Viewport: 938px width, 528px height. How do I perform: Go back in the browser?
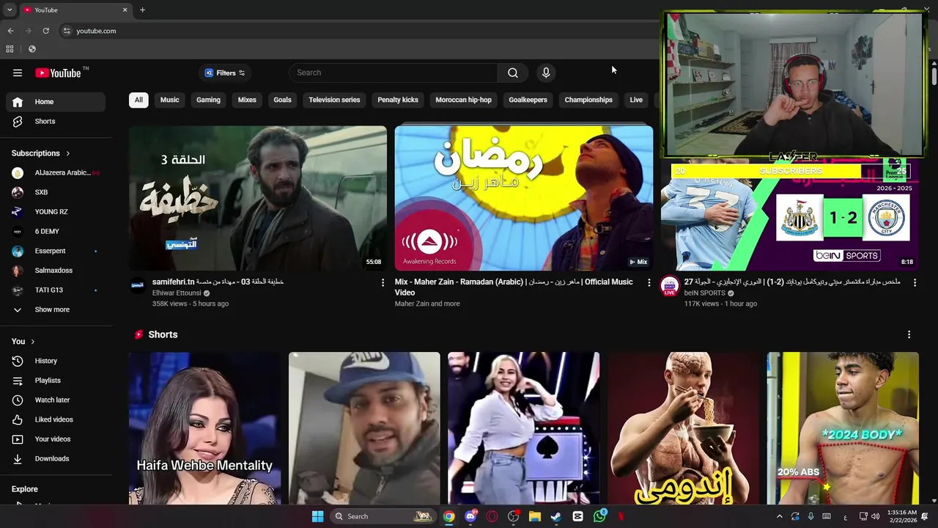pyautogui.click(x=10, y=31)
